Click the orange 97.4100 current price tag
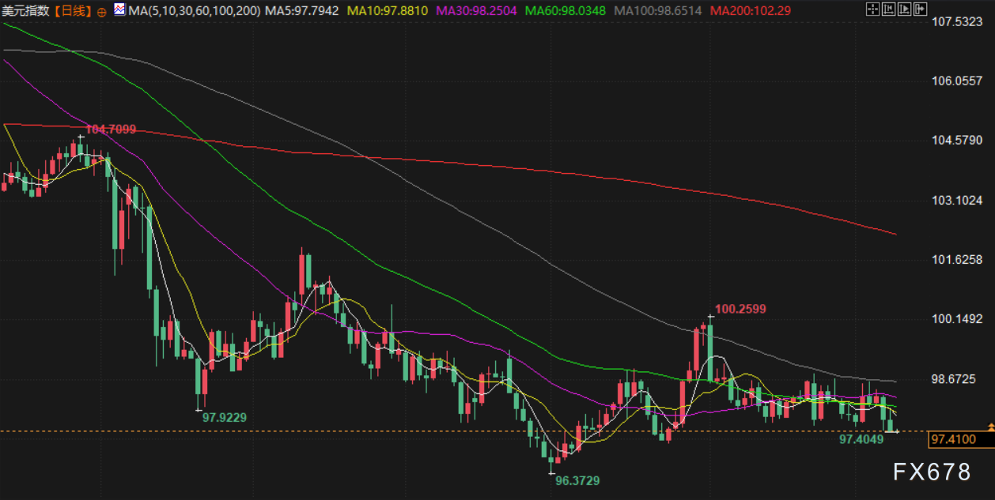 (953, 439)
